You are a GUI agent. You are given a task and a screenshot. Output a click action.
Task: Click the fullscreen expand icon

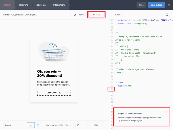click(167, 15)
